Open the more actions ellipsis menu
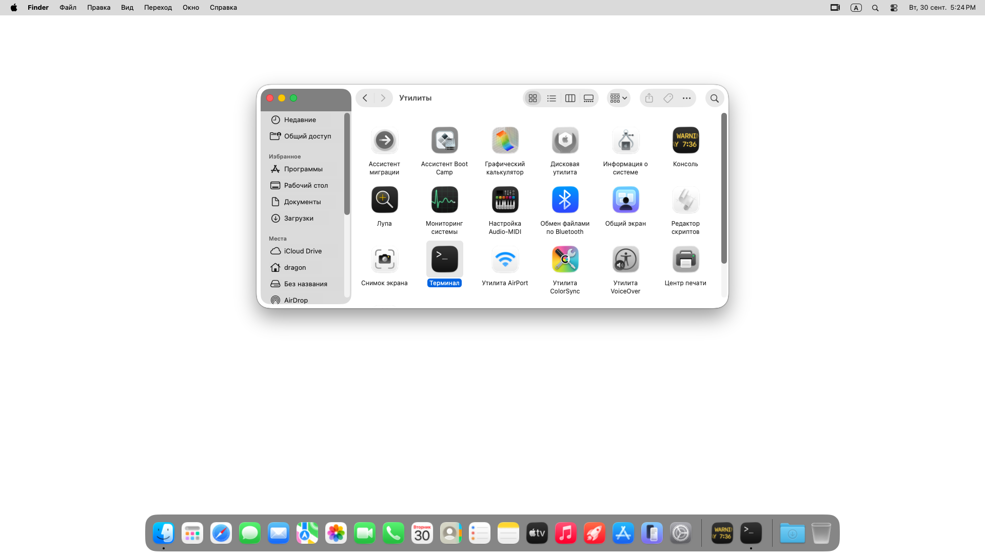Image resolution: width=985 pixels, height=554 pixels. coord(686,98)
